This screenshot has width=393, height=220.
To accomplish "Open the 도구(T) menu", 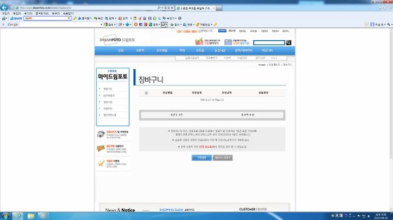I will 56,14.
